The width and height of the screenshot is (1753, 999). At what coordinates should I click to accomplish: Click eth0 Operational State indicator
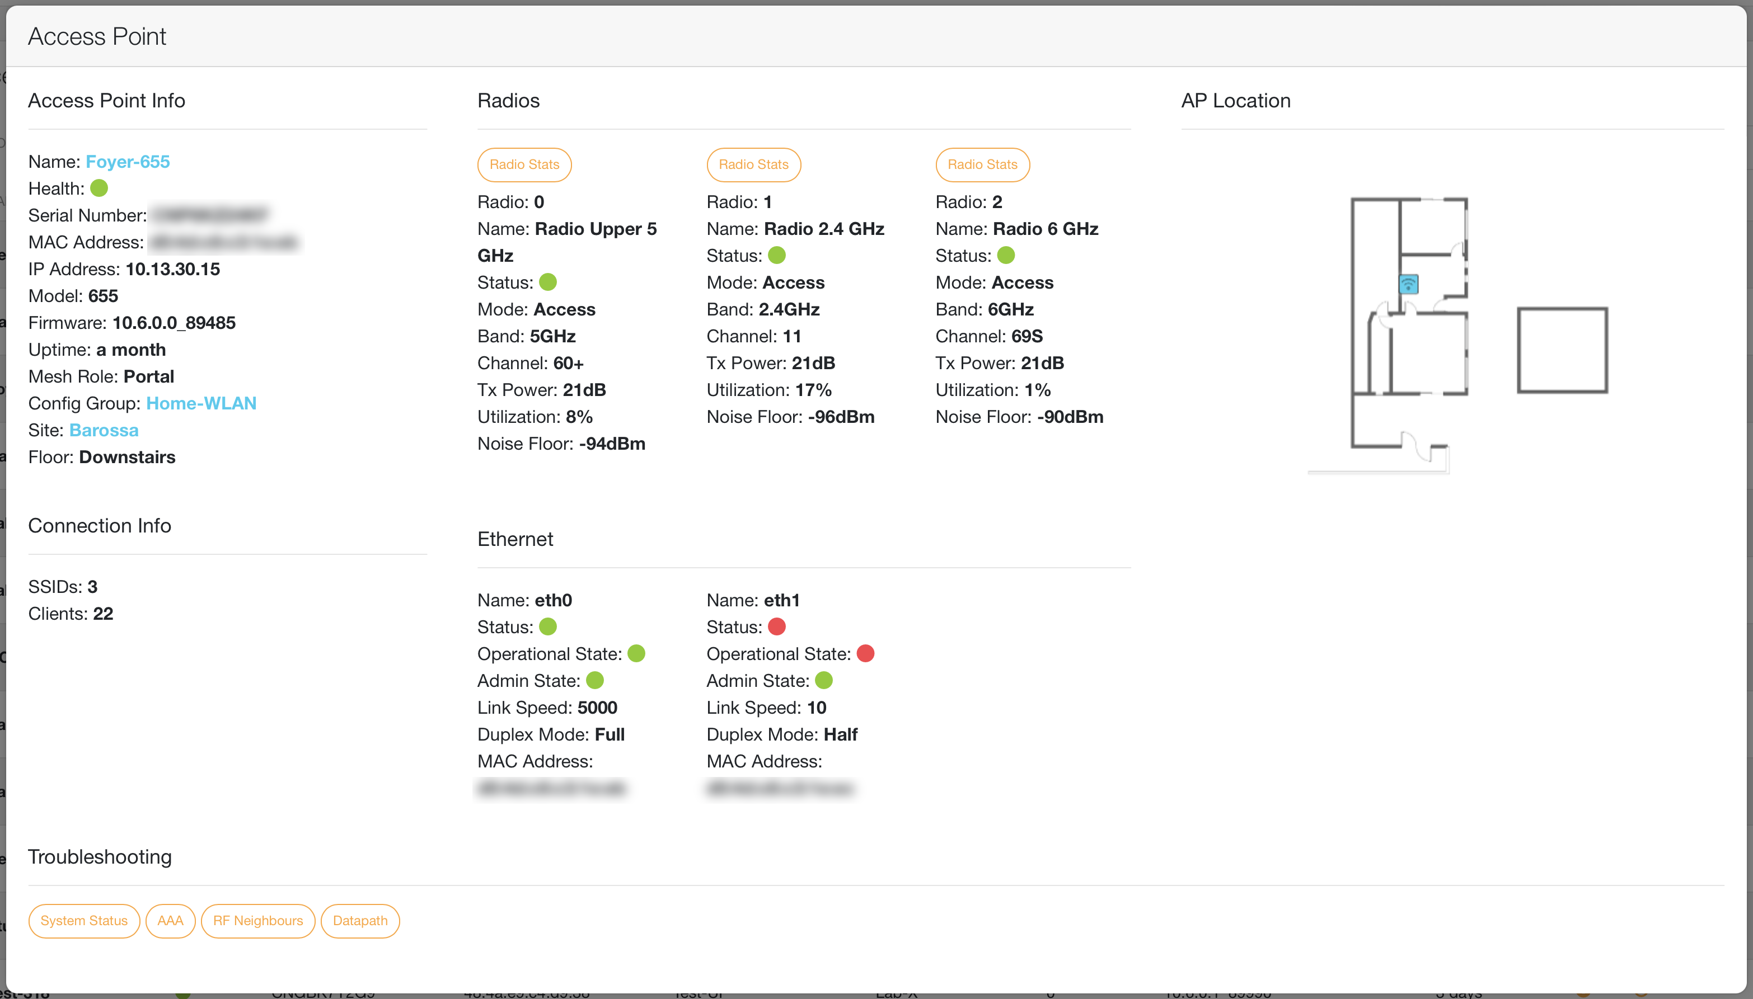[x=637, y=653]
